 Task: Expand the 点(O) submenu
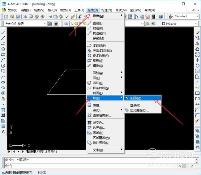pos(105,110)
